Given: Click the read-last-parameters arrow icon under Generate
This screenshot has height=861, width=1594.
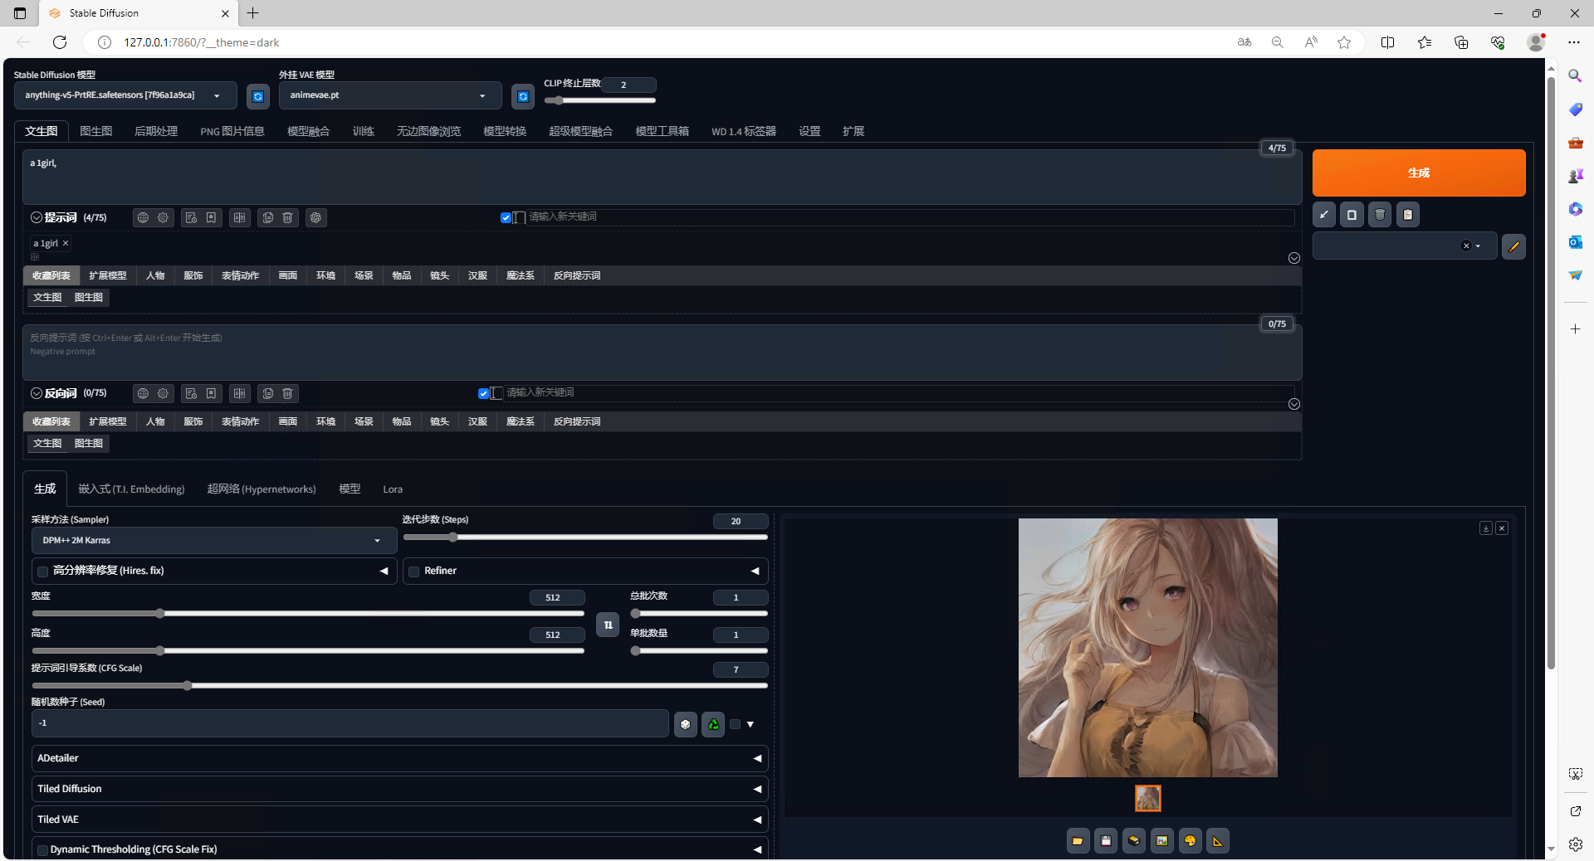Looking at the screenshot, I should click(1324, 215).
